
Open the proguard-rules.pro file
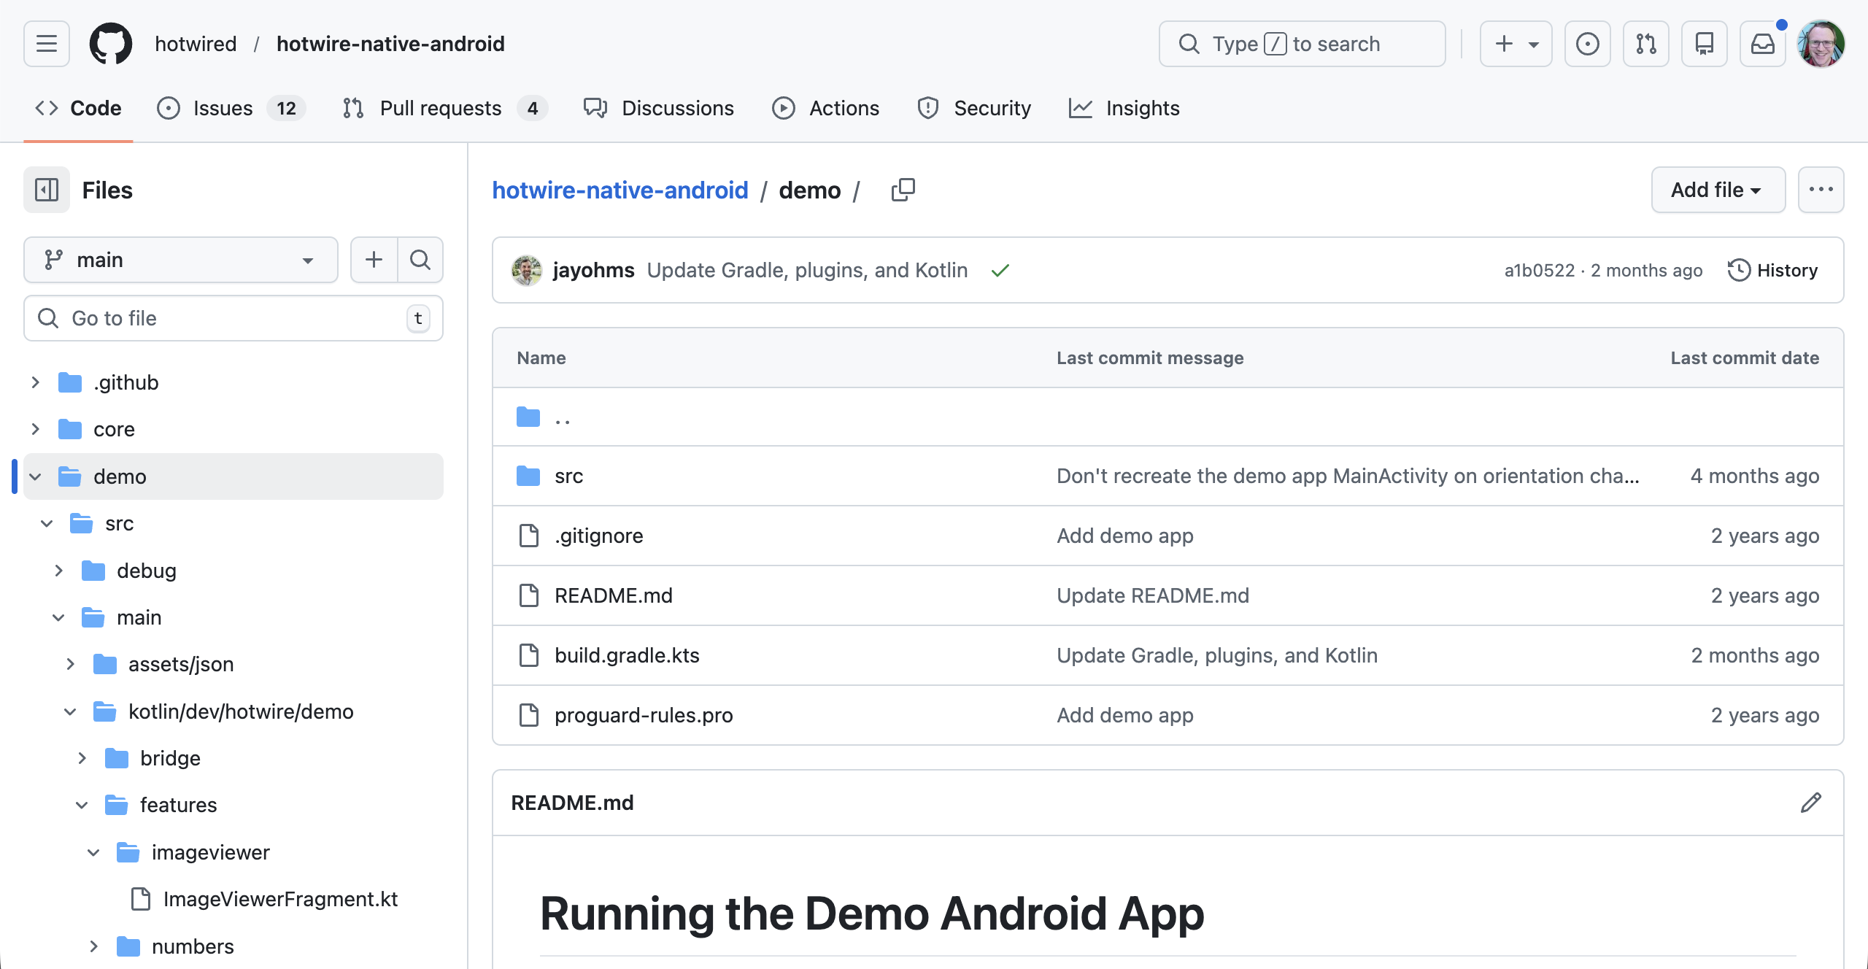(644, 716)
